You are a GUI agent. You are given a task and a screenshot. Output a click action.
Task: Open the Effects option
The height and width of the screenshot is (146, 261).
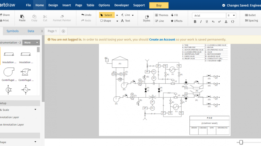[x=176, y=21]
